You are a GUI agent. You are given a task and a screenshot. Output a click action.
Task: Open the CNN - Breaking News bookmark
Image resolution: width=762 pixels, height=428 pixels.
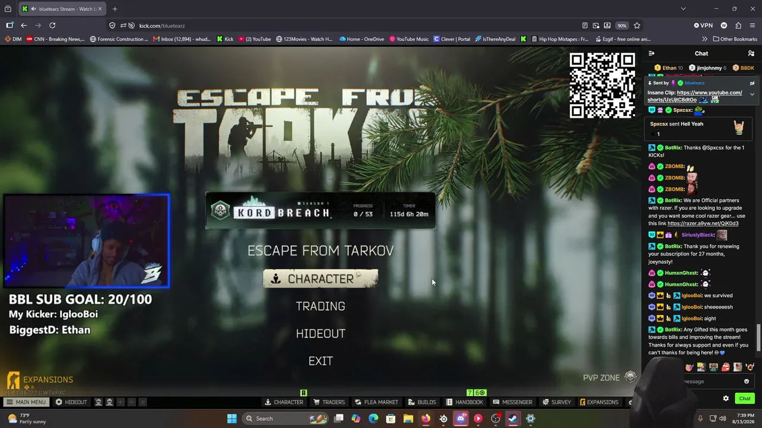[x=55, y=39]
